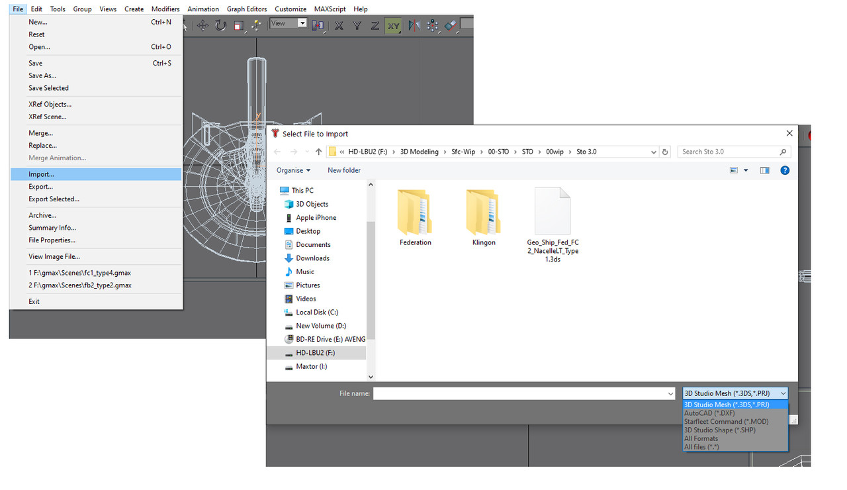Open the Modifiers menu
This screenshot has width=847, height=490.
pyautogui.click(x=165, y=9)
